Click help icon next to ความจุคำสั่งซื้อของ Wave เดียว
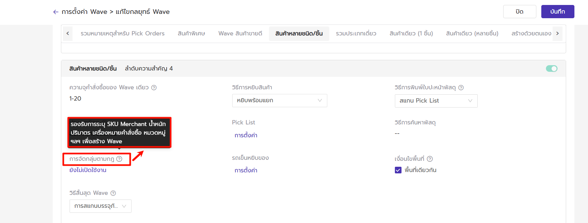Viewport: 588px width, 223px height. (154, 88)
